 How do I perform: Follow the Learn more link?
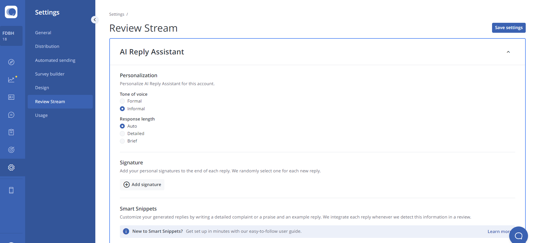[498, 232]
